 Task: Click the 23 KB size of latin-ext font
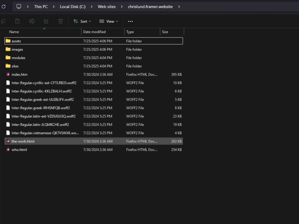coord(177,116)
